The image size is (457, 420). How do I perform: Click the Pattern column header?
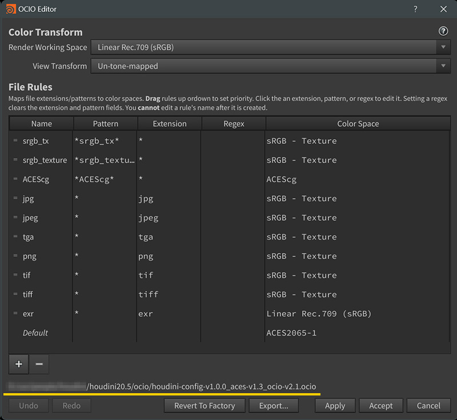pyautogui.click(x=106, y=123)
